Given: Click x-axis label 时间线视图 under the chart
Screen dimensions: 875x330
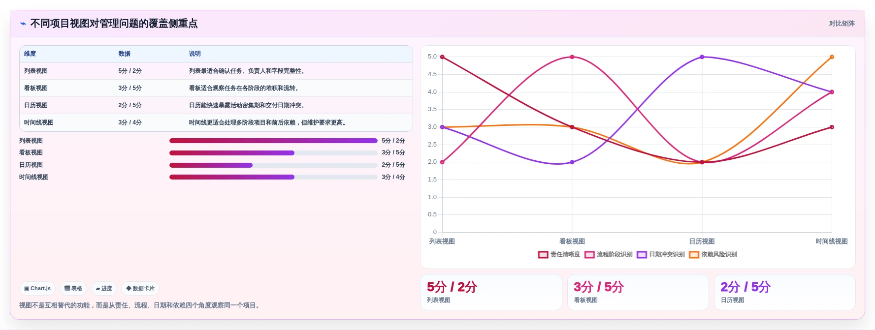Looking at the screenshot, I should [832, 241].
